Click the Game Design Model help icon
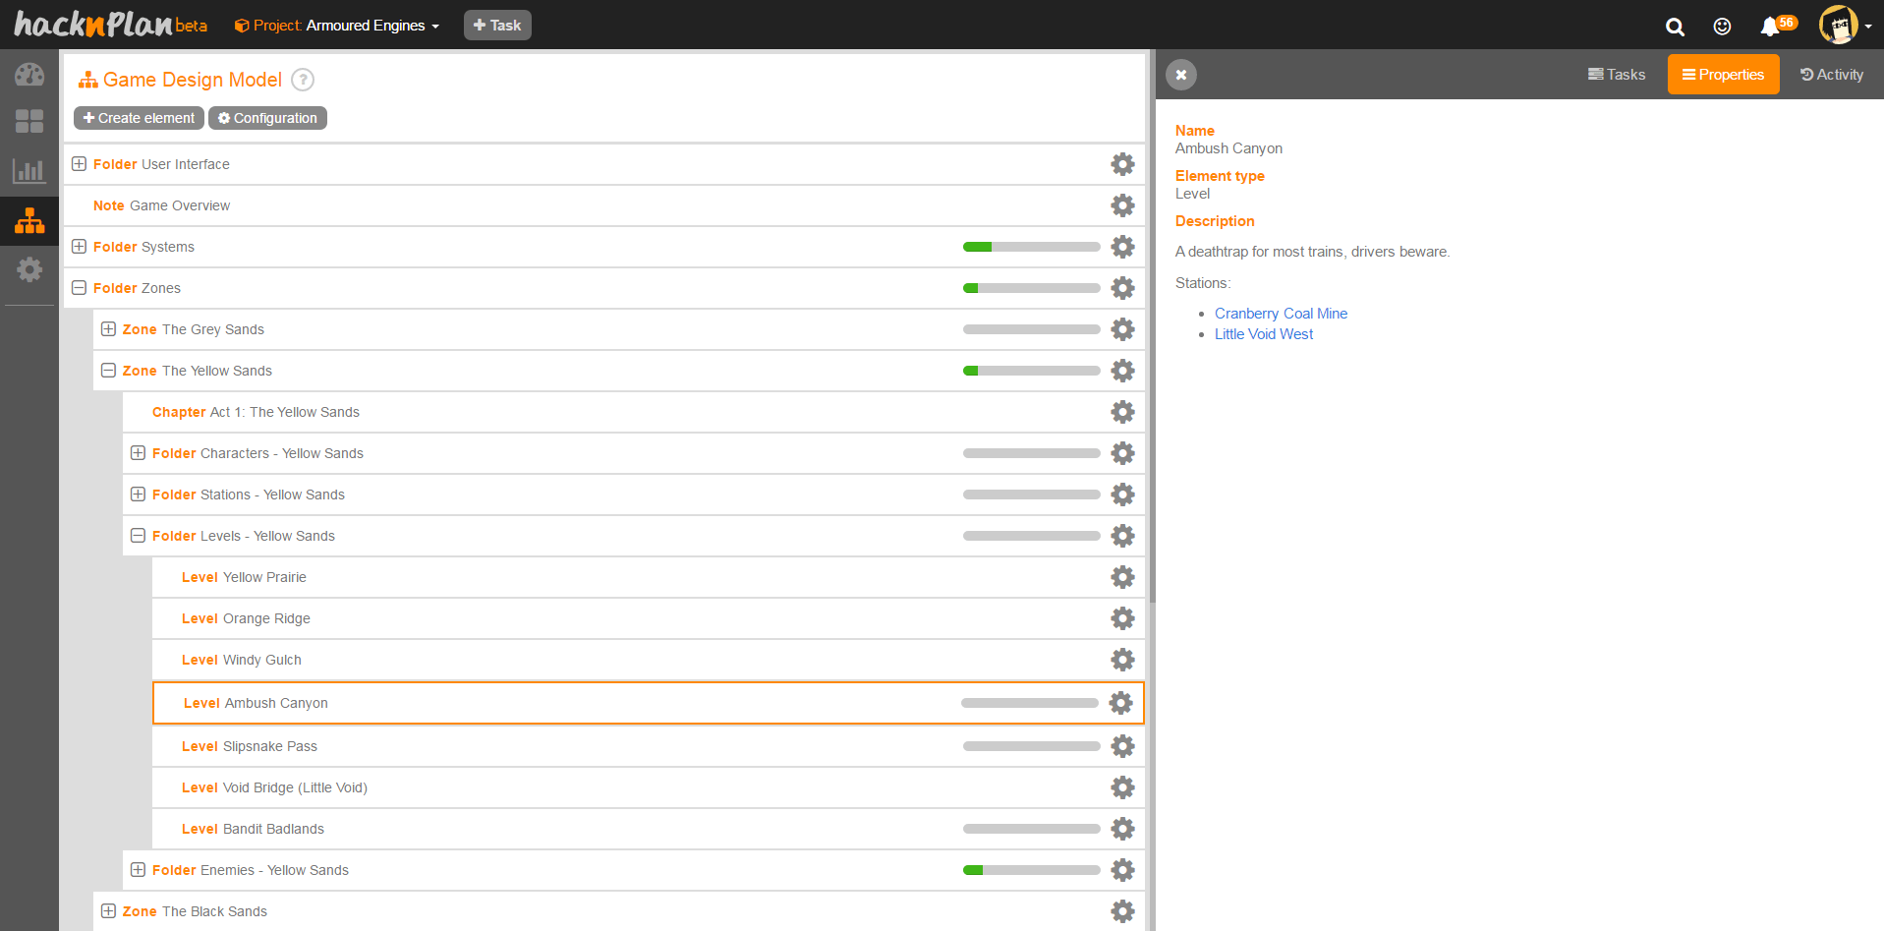This screenshot has height=931, width=1884. tap(303, 80)
